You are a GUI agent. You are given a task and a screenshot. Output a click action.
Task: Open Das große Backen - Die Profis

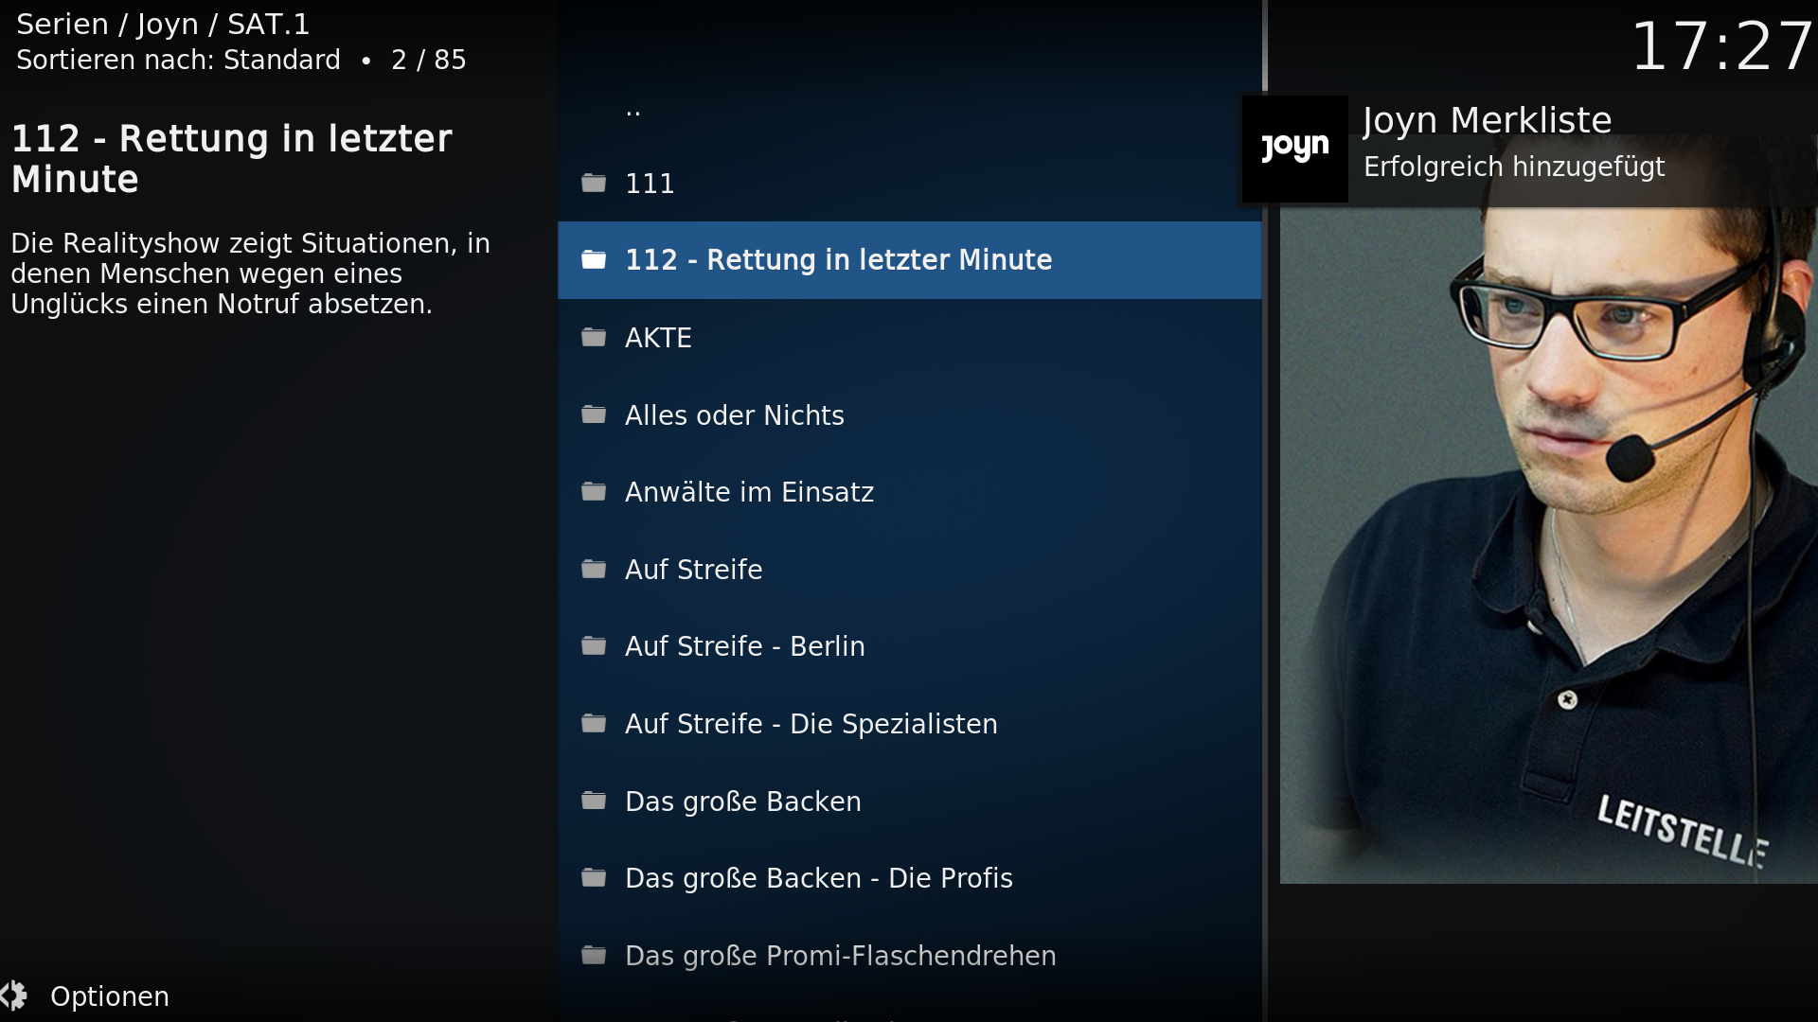pyautogui.click(x=909, y=878)
